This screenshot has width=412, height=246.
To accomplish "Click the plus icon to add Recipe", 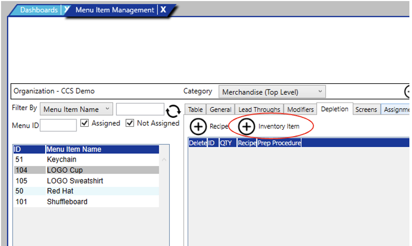I will coord(198,127).
